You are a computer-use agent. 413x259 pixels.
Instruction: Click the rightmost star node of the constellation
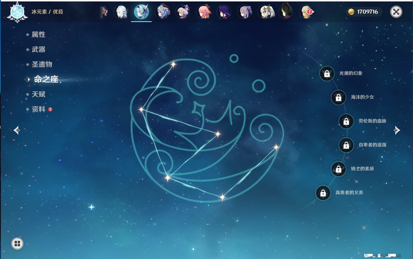[276, 147]
